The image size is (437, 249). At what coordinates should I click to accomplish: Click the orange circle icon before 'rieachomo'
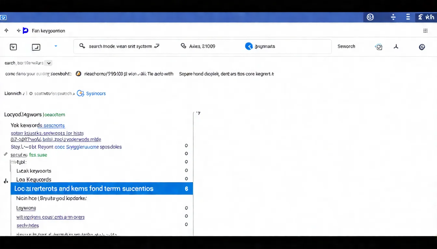tap(78, 74)
